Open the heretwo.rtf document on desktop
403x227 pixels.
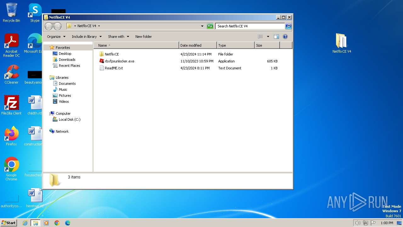point(35,198)
